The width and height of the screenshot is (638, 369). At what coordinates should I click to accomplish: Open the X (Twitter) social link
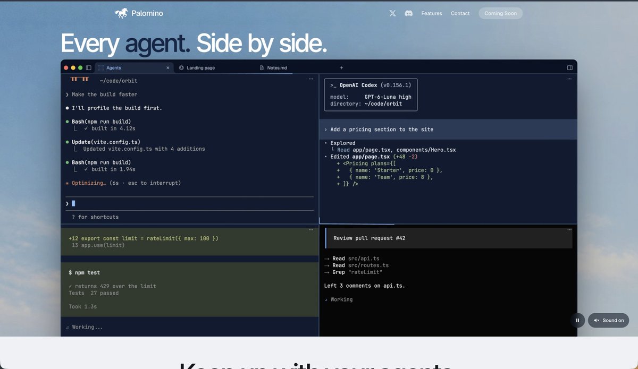point(392,13)
